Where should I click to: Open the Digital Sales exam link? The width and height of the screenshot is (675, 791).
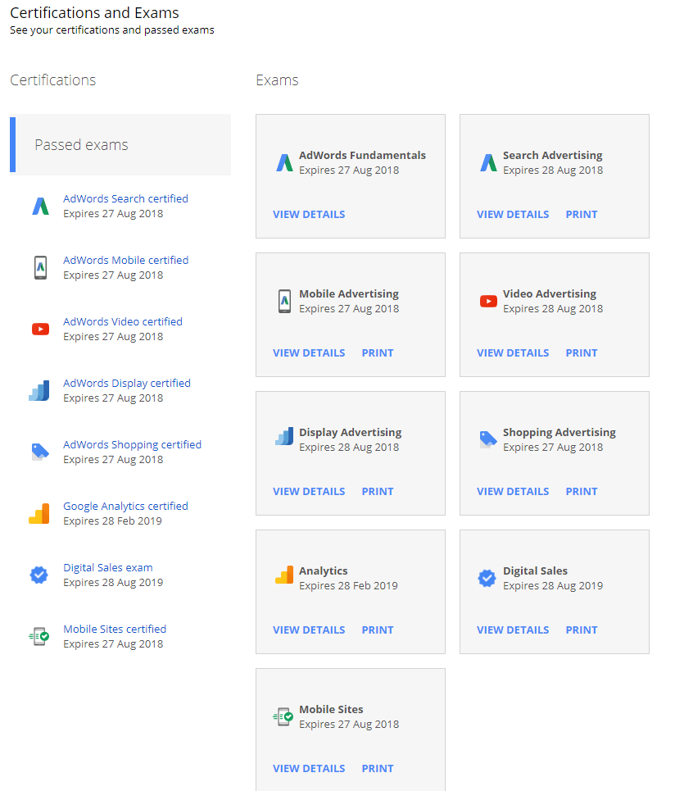coord(108,568)
